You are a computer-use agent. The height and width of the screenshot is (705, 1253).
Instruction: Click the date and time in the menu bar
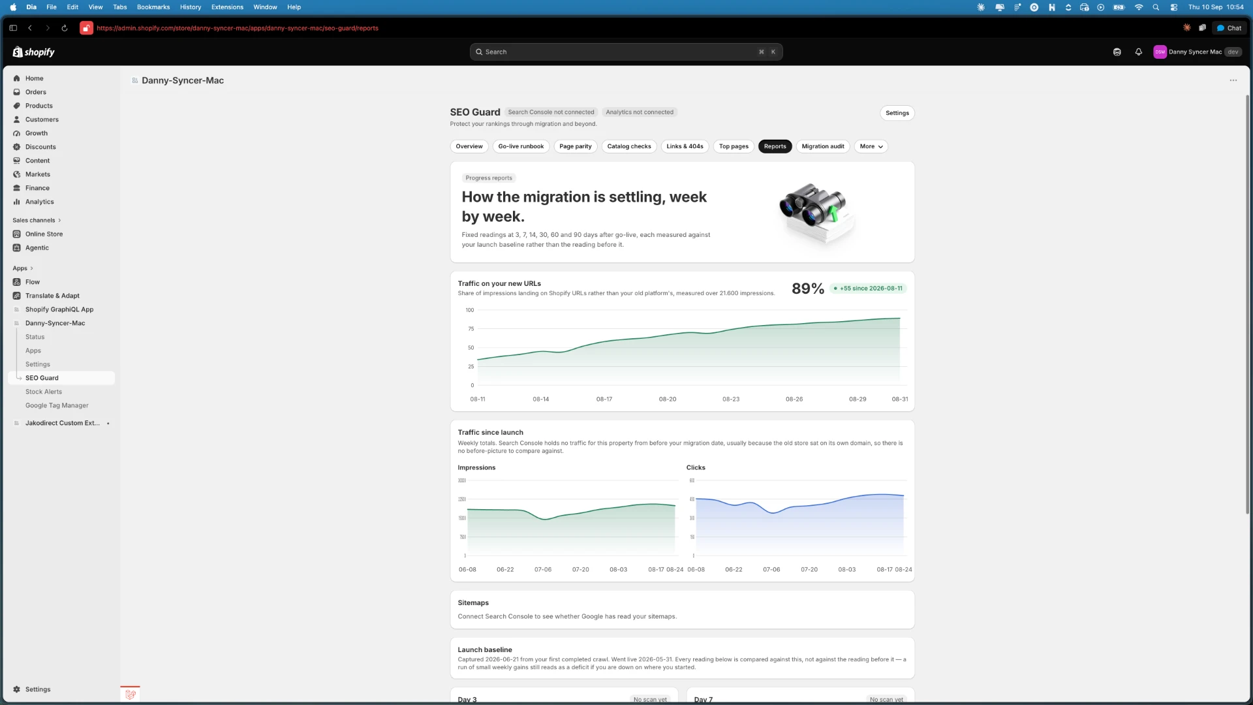pyautogui.click(x=1216, y=7)
